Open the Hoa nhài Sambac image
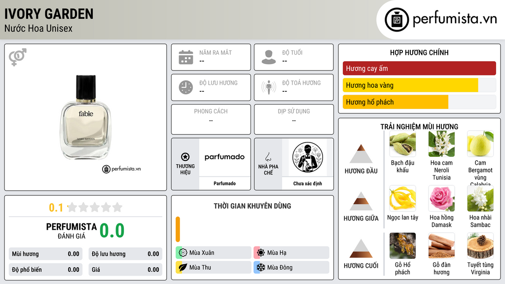Image resolution: width=505 pixels, height=284 pixels. [x=480, y=198]
